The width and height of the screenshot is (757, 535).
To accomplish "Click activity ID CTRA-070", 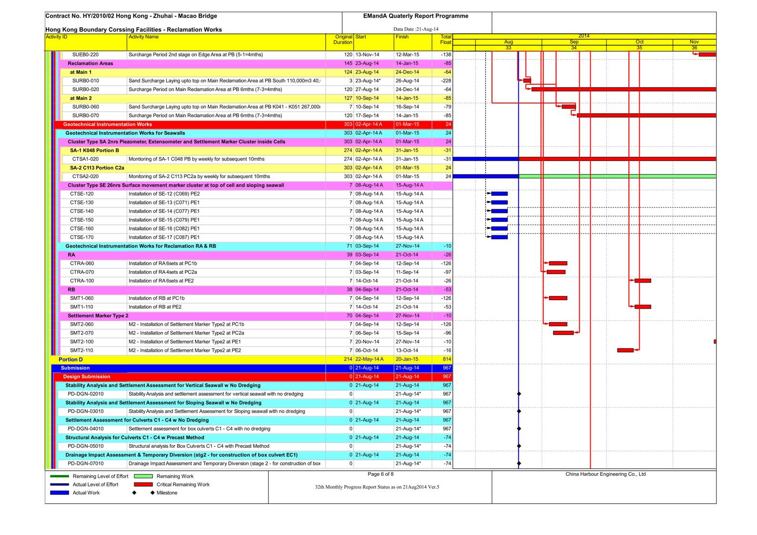I will (82, 272).
